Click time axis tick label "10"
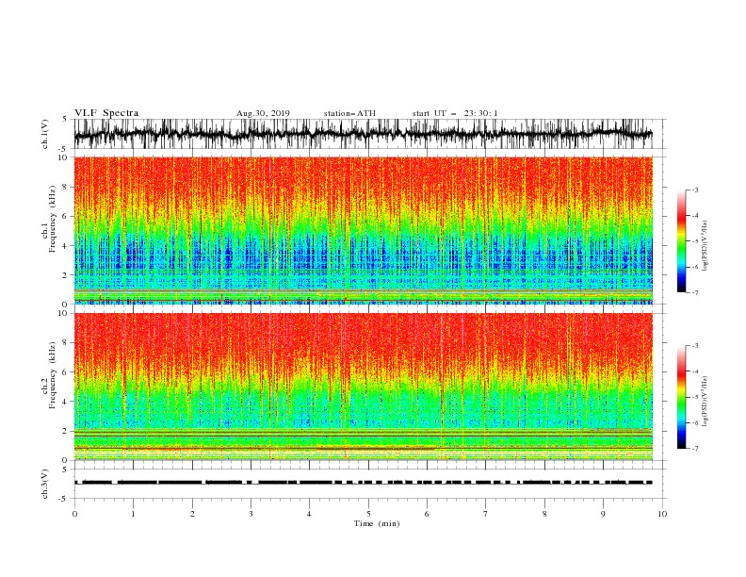The height and width of the screenshot is (577, 746). point(662,514)
